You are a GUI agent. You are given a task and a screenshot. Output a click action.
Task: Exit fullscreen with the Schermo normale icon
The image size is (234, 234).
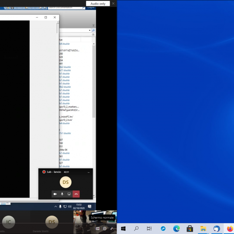[x=112, y=229]
